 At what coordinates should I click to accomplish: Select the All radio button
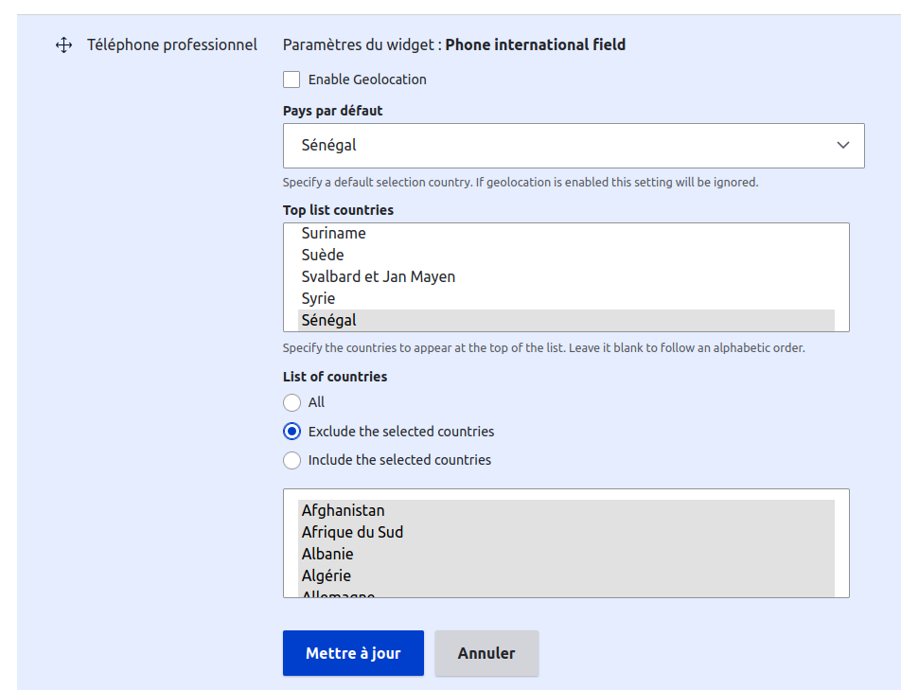coord(292,402)
